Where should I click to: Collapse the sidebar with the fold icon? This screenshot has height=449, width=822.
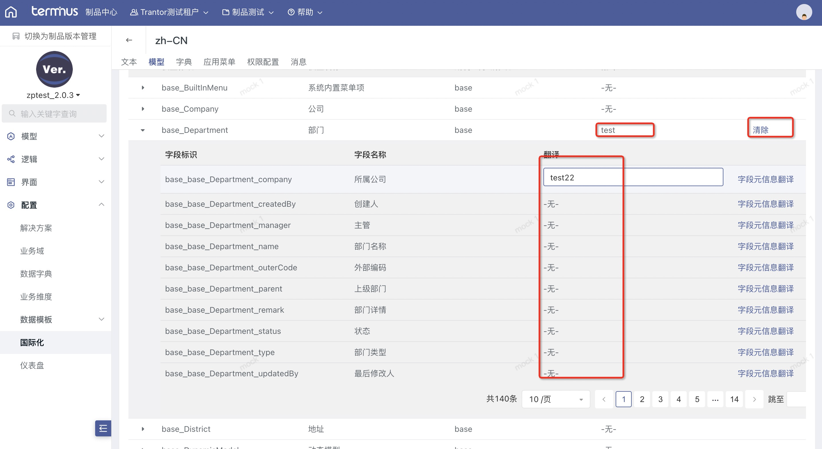click(x=103, y=428)
